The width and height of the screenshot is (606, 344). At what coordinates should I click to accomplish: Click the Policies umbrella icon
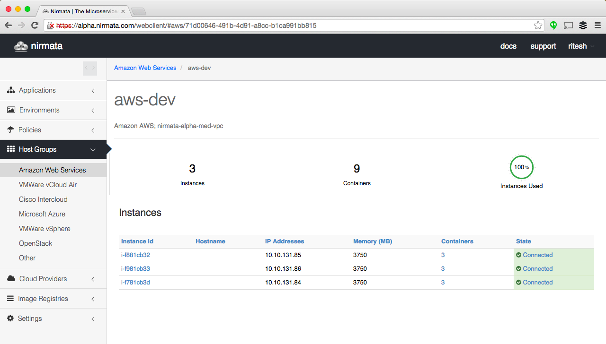coord(11,130)
